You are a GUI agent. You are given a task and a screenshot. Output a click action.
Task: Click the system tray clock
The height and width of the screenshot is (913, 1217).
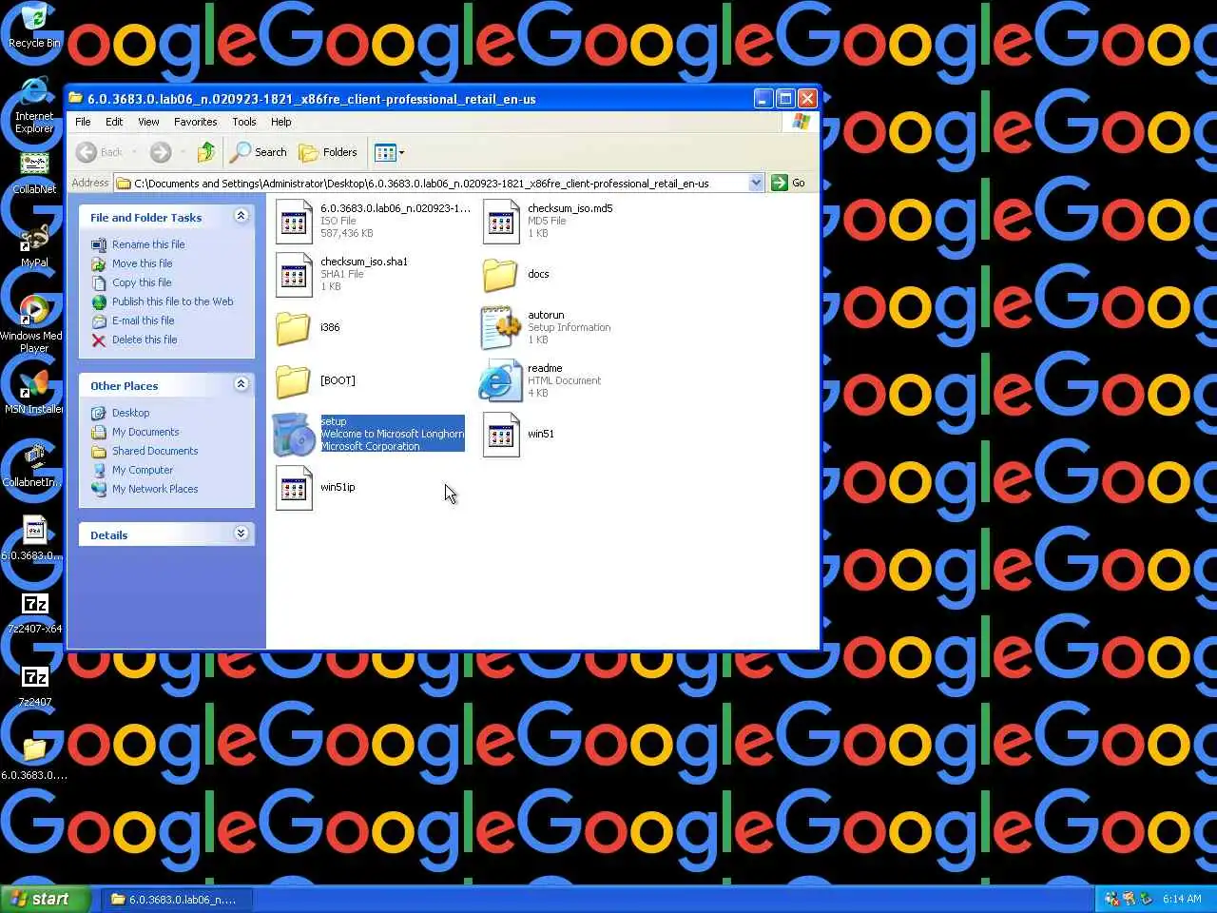click(1182, 899)
